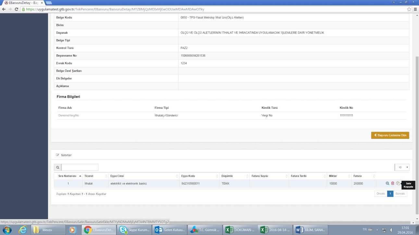The image size is (419, 235).
Task: Go to Önceki page
Action: click(380, 194)
